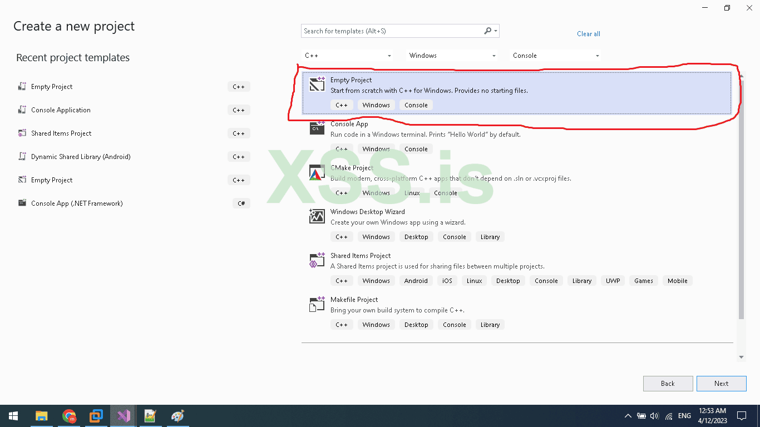This screenshot has width=760, height=427.
Task: Click the CMake Project template icon
Action: 316,173
